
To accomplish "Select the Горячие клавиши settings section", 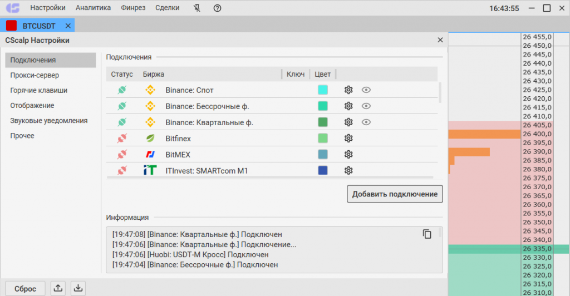I will (39, 90).
